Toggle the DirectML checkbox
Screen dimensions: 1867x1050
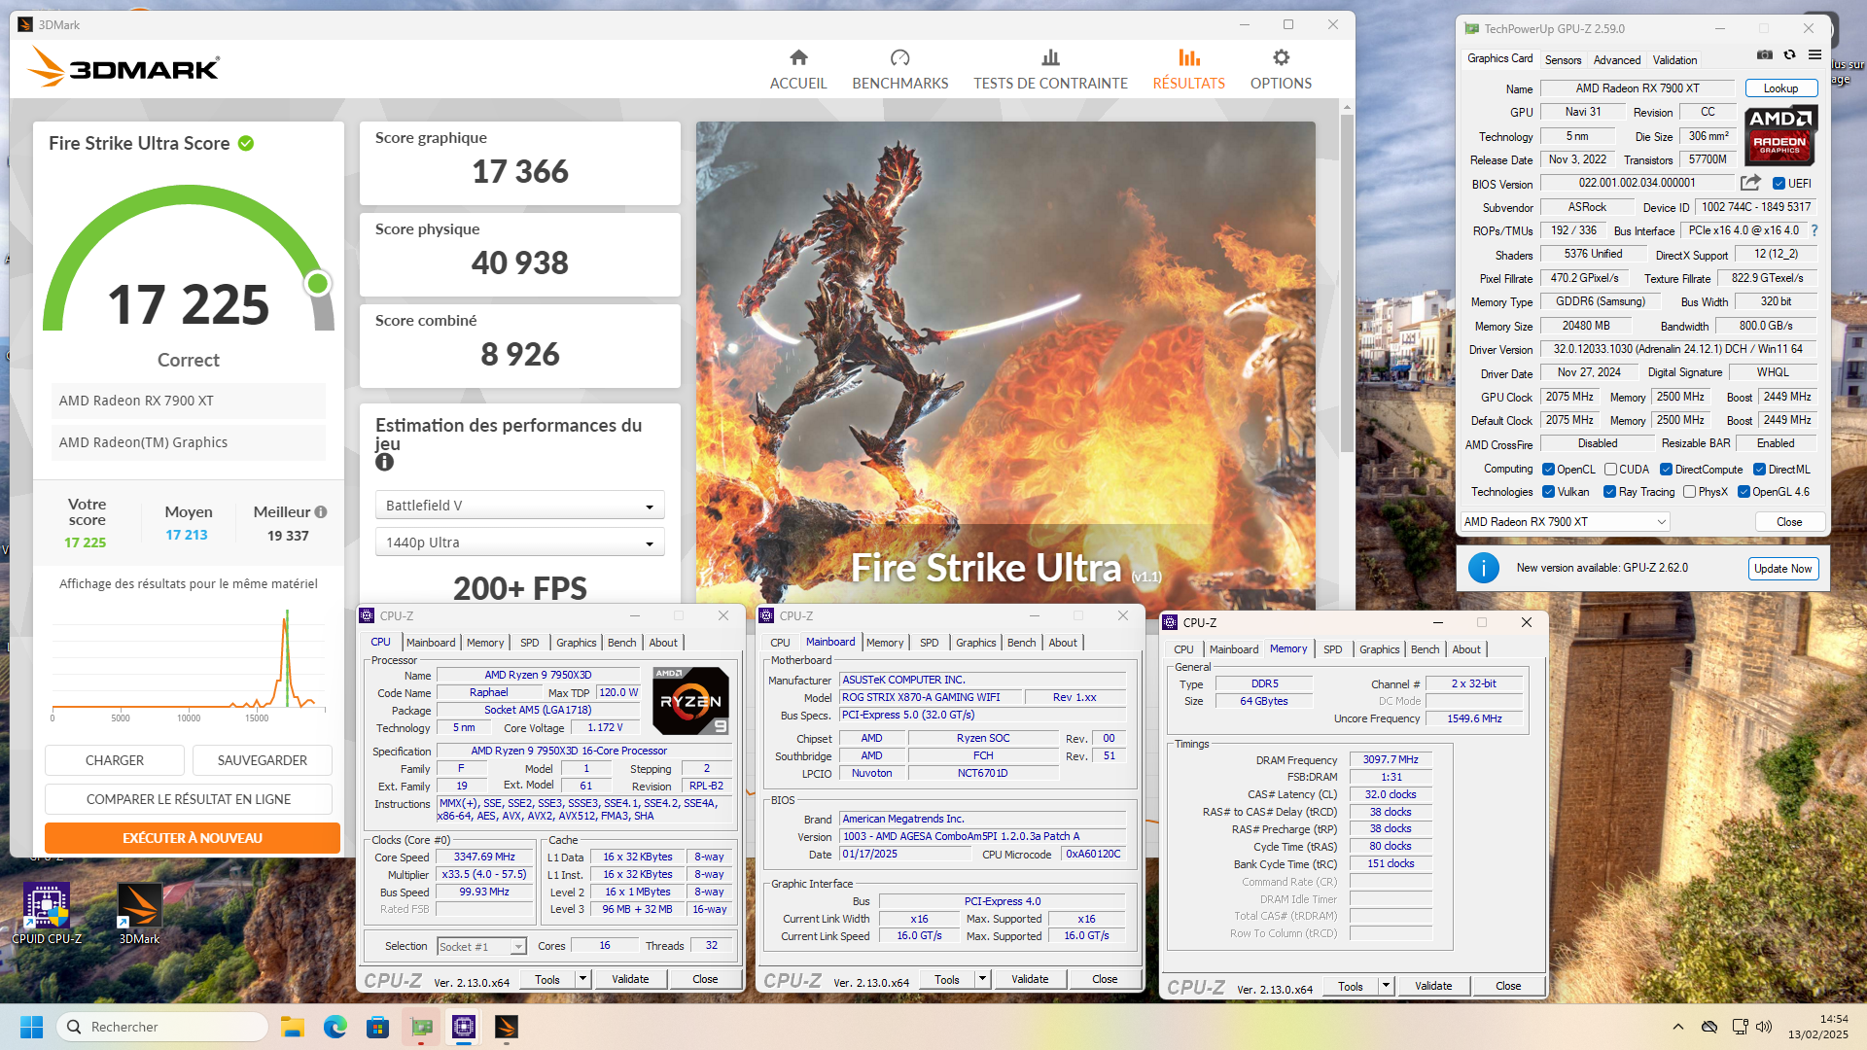(x=1759, y=470)
